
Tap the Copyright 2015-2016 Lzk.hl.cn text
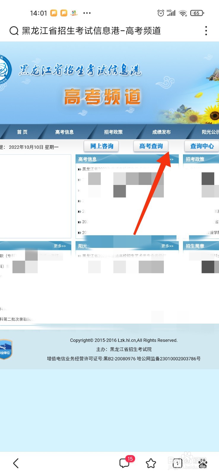[x=124, y=340]
